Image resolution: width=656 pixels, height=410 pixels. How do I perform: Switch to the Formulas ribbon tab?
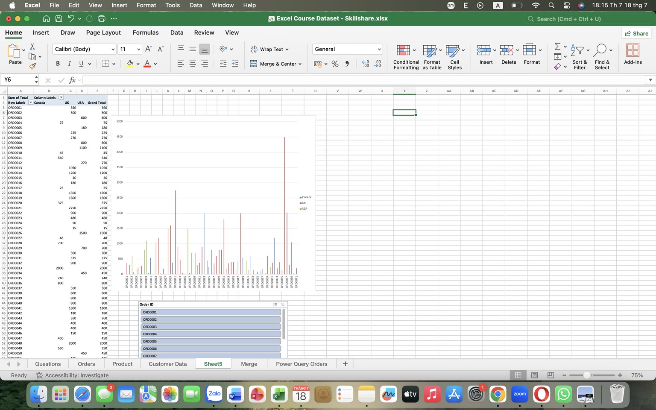146,32
